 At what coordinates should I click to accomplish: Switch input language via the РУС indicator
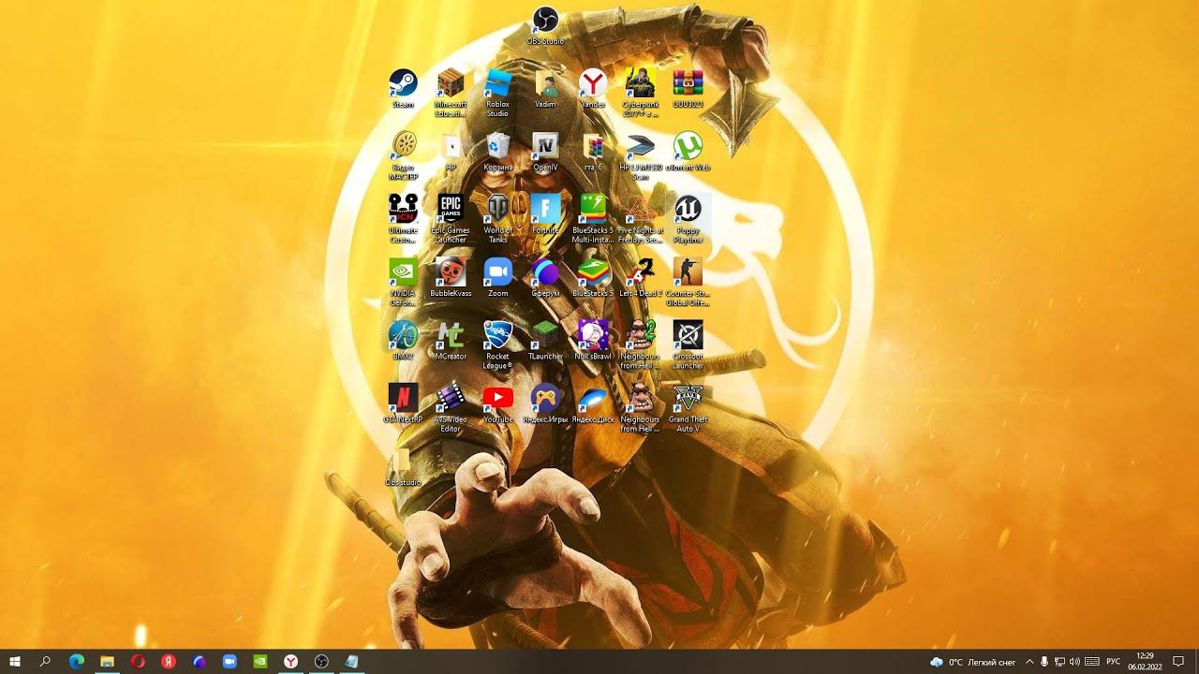click(x=1114, y=662)
